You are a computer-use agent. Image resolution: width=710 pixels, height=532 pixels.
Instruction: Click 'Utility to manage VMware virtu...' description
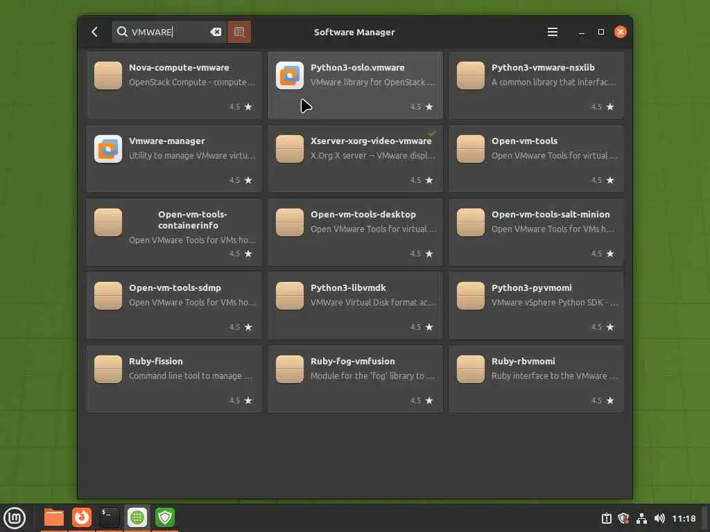click(192, 156)
